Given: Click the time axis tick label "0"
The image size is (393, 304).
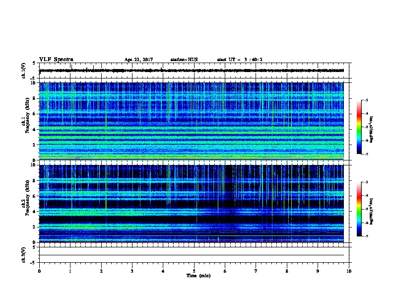Looking at the screenshot, I should tap(39, 271).
